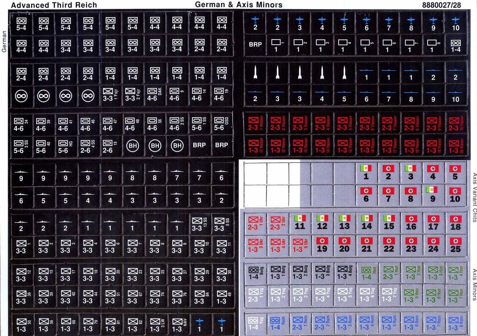The image size is (477, 336).
Task: Click the 5-6 armor counter marked 1 SS
Action: (x=199, y=125)
